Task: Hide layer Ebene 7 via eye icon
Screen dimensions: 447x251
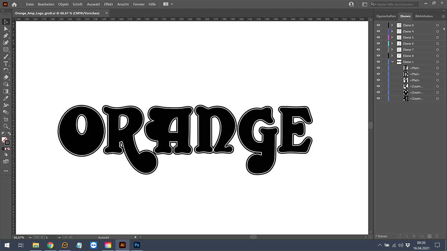Action: pyautogui.click(x=378, y=49)
